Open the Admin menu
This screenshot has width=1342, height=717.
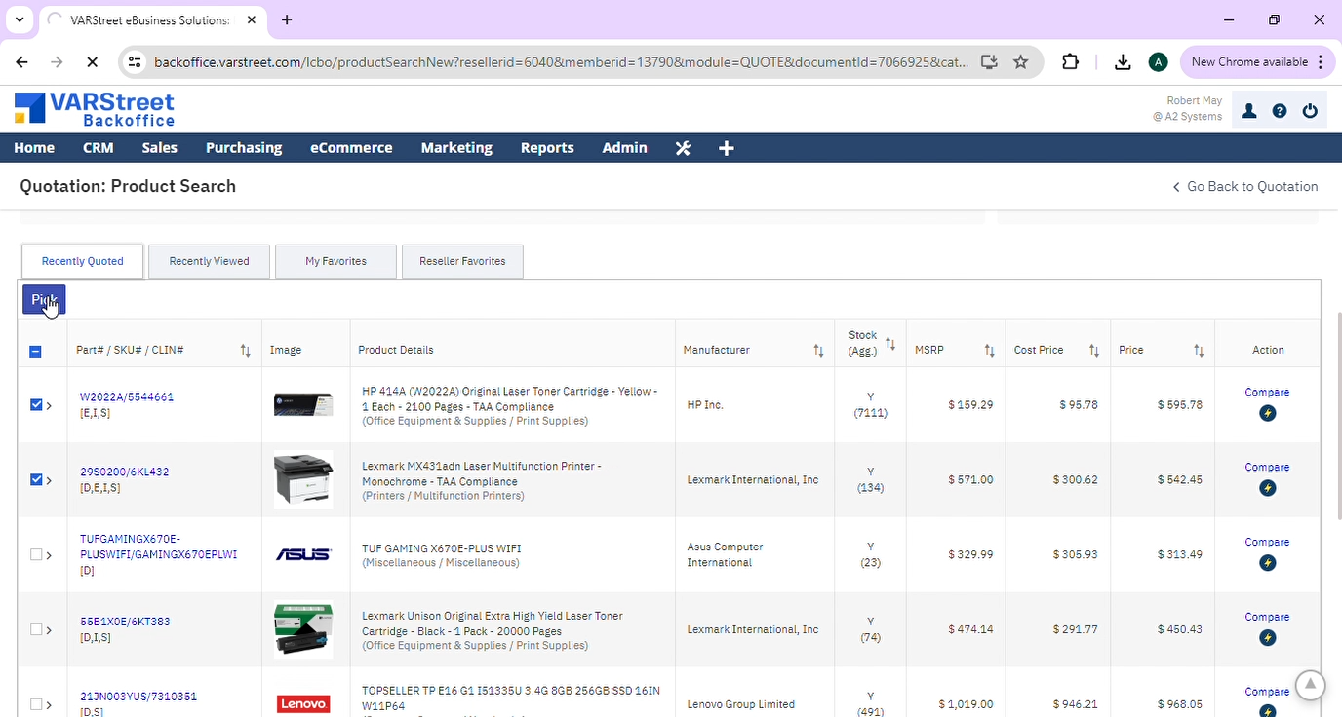[624, 148]
